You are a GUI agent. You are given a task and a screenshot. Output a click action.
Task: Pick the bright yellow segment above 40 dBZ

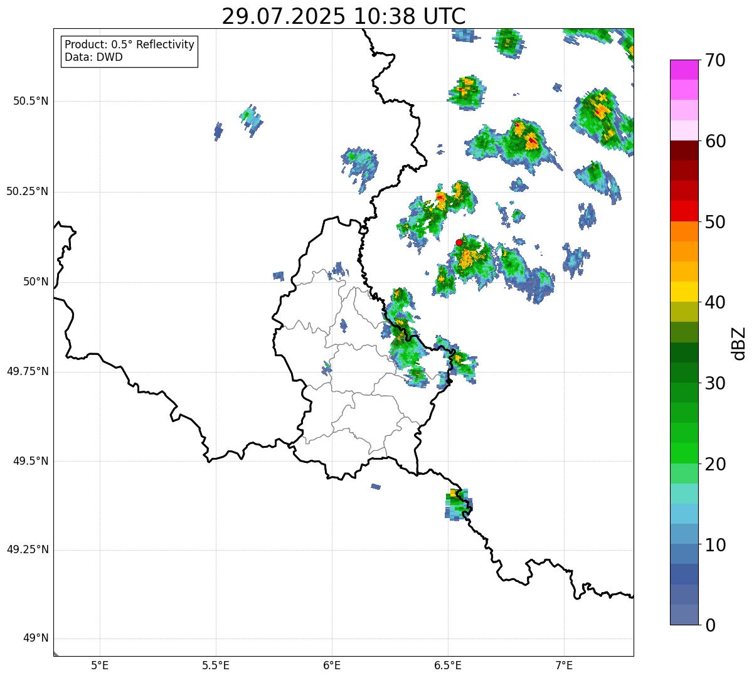pos(684,292)
